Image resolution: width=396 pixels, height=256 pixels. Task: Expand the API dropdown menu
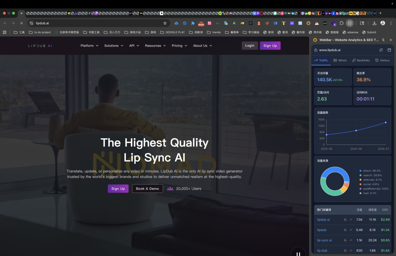(x=134, y=46)
